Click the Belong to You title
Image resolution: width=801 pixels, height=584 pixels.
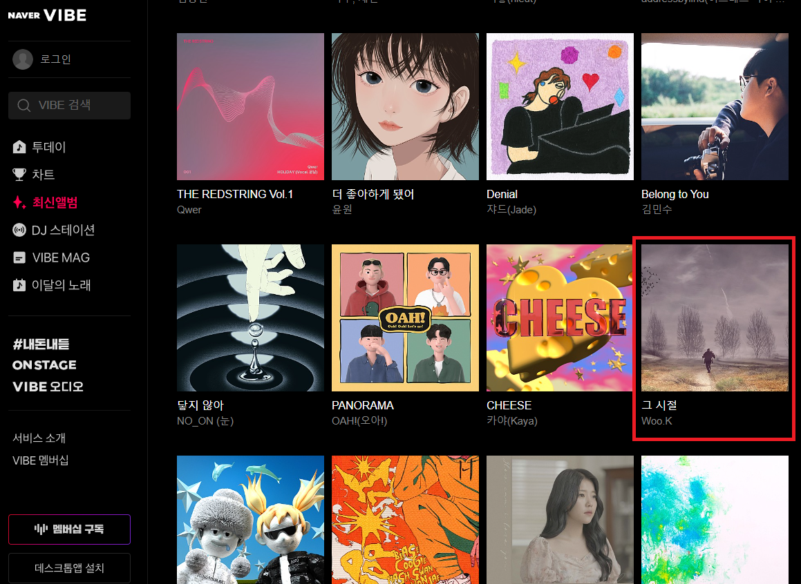[675, 195]
